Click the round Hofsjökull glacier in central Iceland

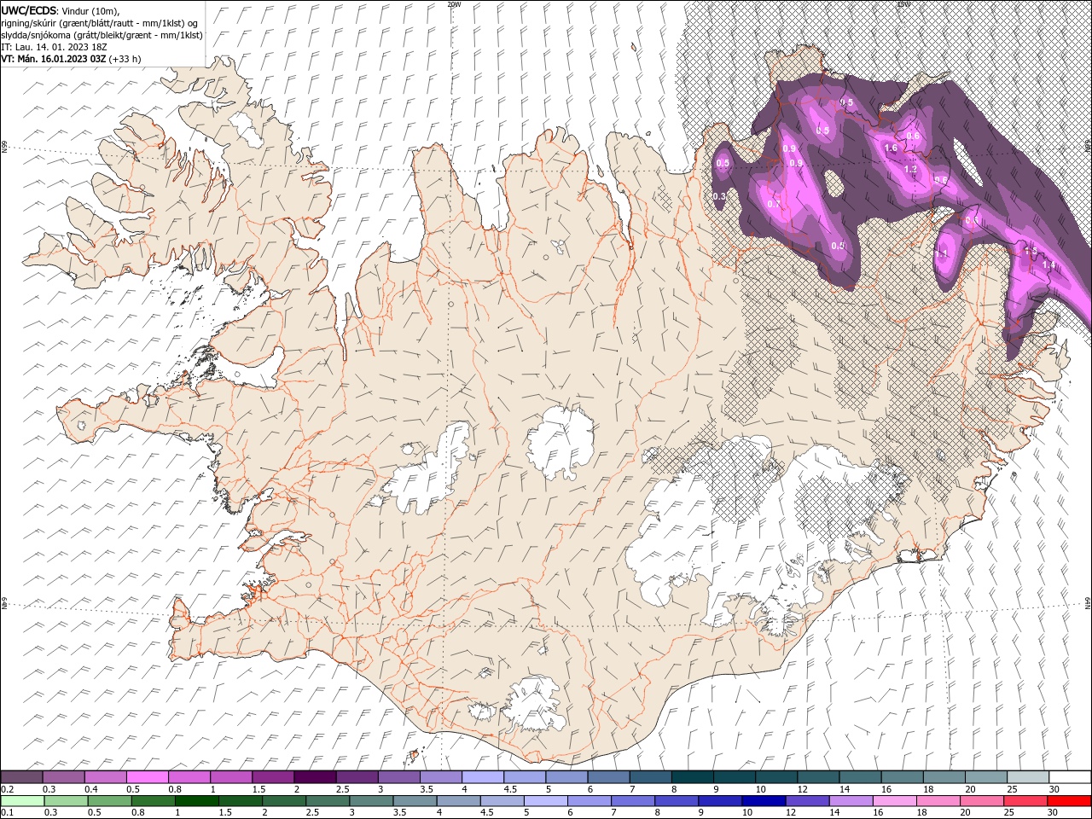(x=561, y=442)
